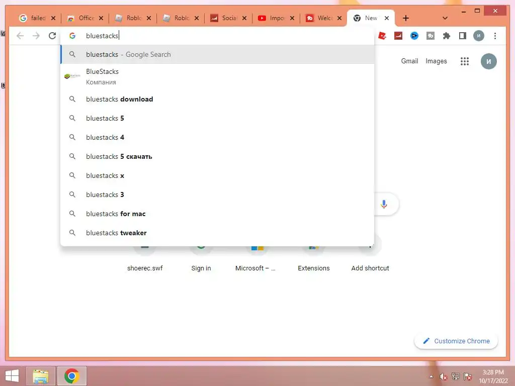The height and width of the screenshot is (386, 515).
Task: Choose 'bluestacks 5 скачать' suggestion
Action: click(x=217, y=157)
